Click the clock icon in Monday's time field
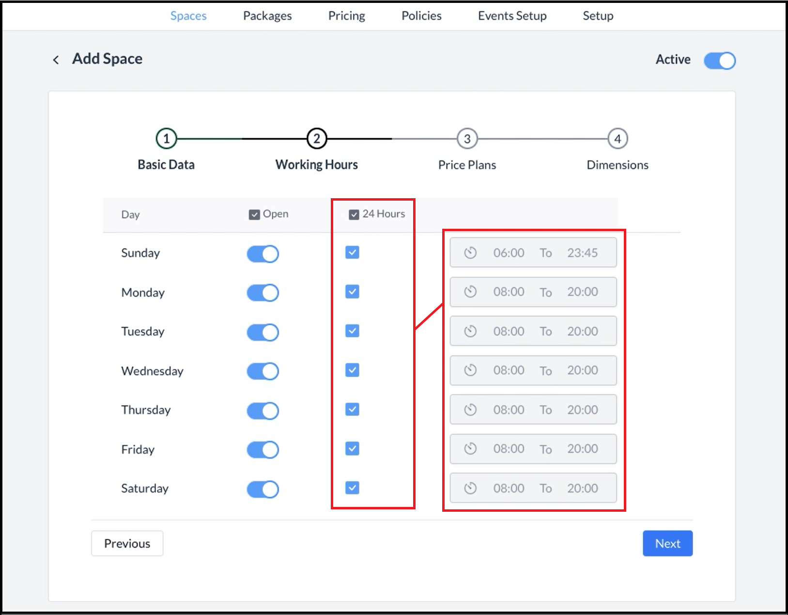Image resolution: width=788 pixels, height=615 pixels. point(470,292)
